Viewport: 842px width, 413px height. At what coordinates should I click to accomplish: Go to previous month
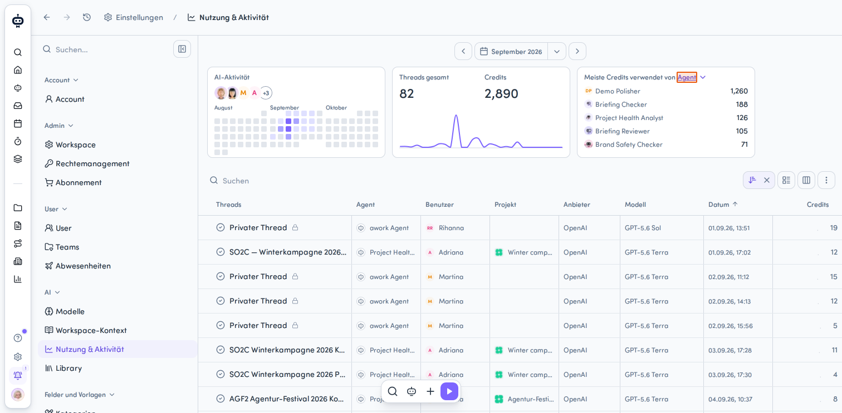tap(463, 51)
